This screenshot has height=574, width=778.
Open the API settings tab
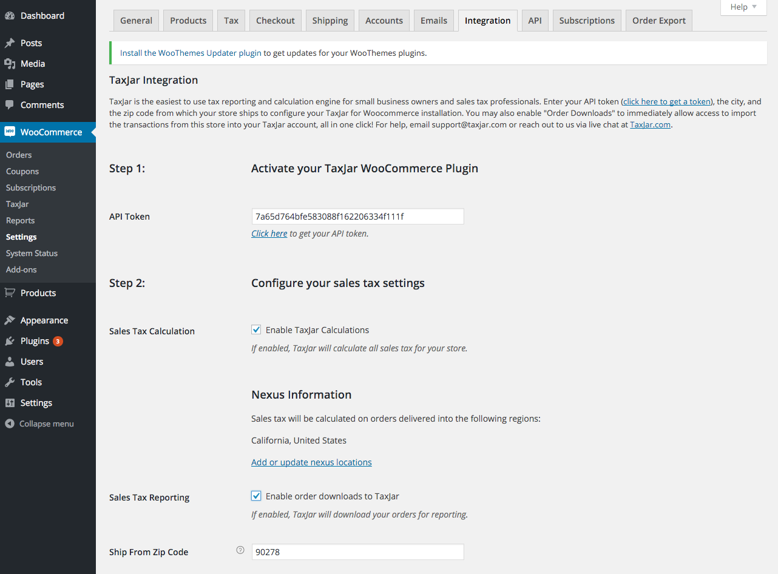tap(535, 21)
